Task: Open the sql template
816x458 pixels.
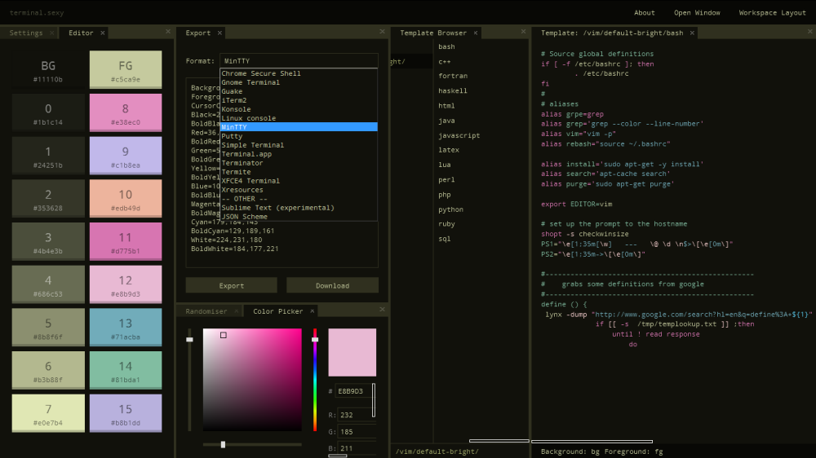Action: pyautogui.click(x=445, y=239)
